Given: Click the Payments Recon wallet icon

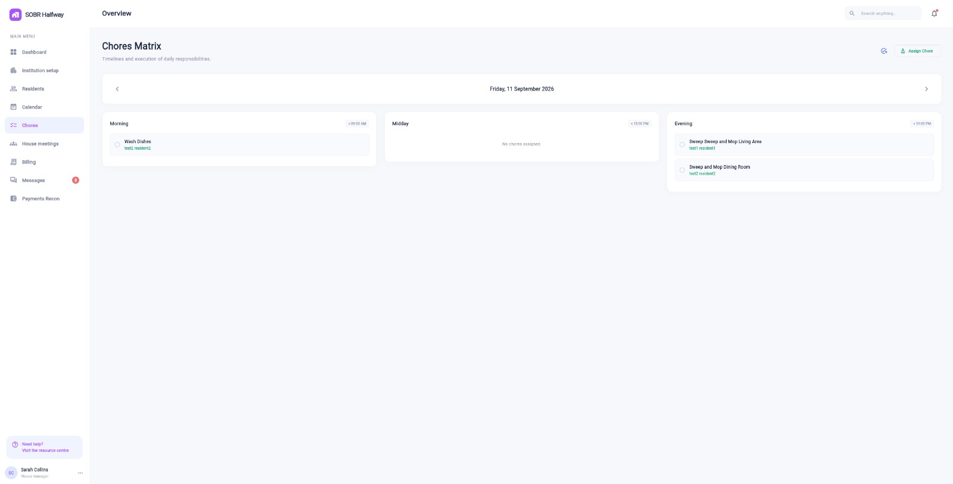Looking at the screenshot, I should pyautogui.click(x=14, y=198).
